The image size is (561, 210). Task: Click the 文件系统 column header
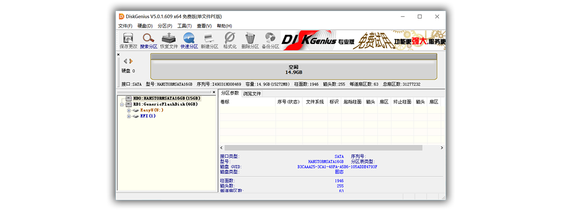coord(315,102)
